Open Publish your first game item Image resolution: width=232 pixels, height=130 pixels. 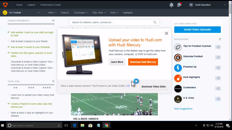pyautogui.click(x=31, y=54)
